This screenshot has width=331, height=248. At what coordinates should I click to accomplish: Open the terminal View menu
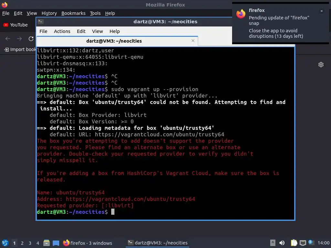coord(98,31)
